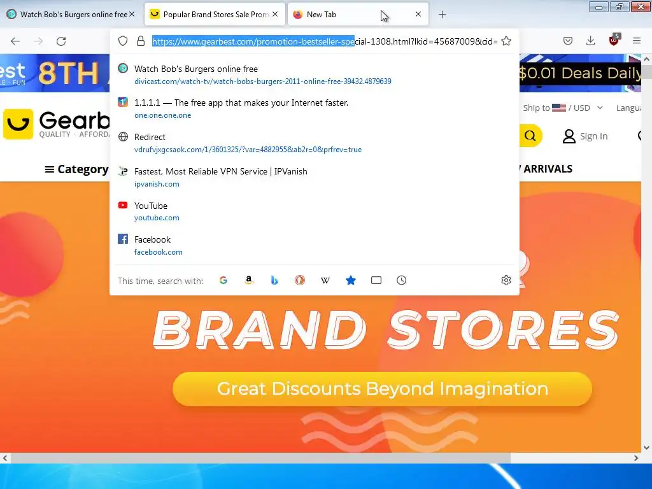This screenshot has height=489, width=652.
Task: Close the Bob's Burgers tab
Action: click(x=132, y=14)
